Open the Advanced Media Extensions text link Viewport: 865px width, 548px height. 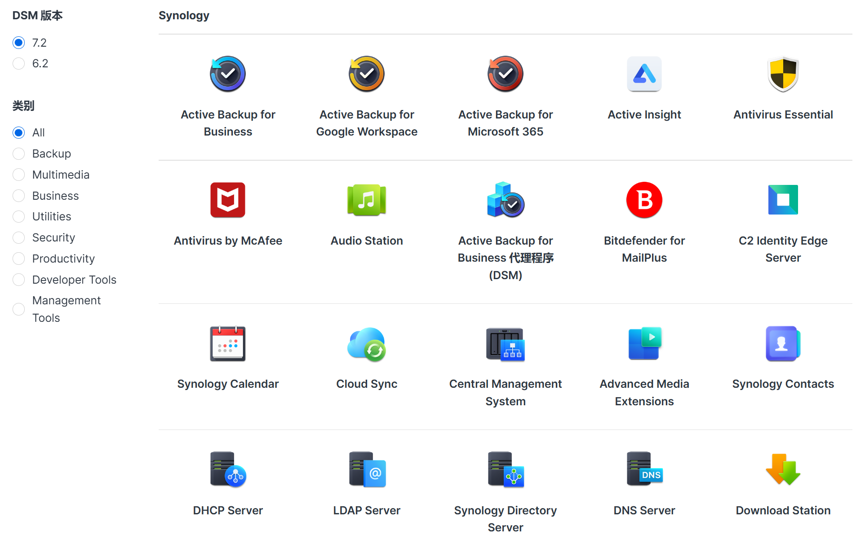(x=644, y=393)
